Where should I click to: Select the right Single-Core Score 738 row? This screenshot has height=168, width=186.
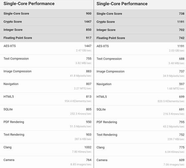pyautogui.click(x=140, y=14)
